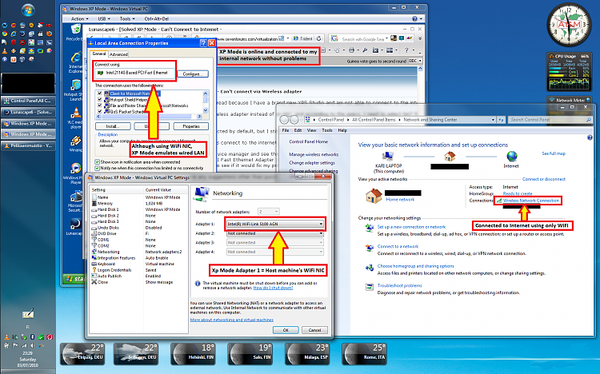Click Cancel in Virtual PC Settings dialog
600x374 pixels.
pyautogui.click(x=314, y=330)
